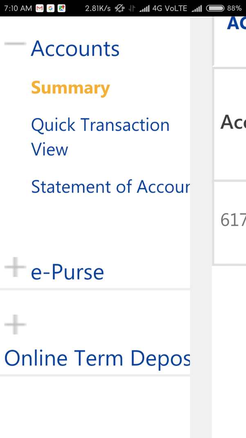The height and width of the screenshot is (438, 246).
Task: Tap the 4G VoLTE signal bars
Action: click(144, 8)
